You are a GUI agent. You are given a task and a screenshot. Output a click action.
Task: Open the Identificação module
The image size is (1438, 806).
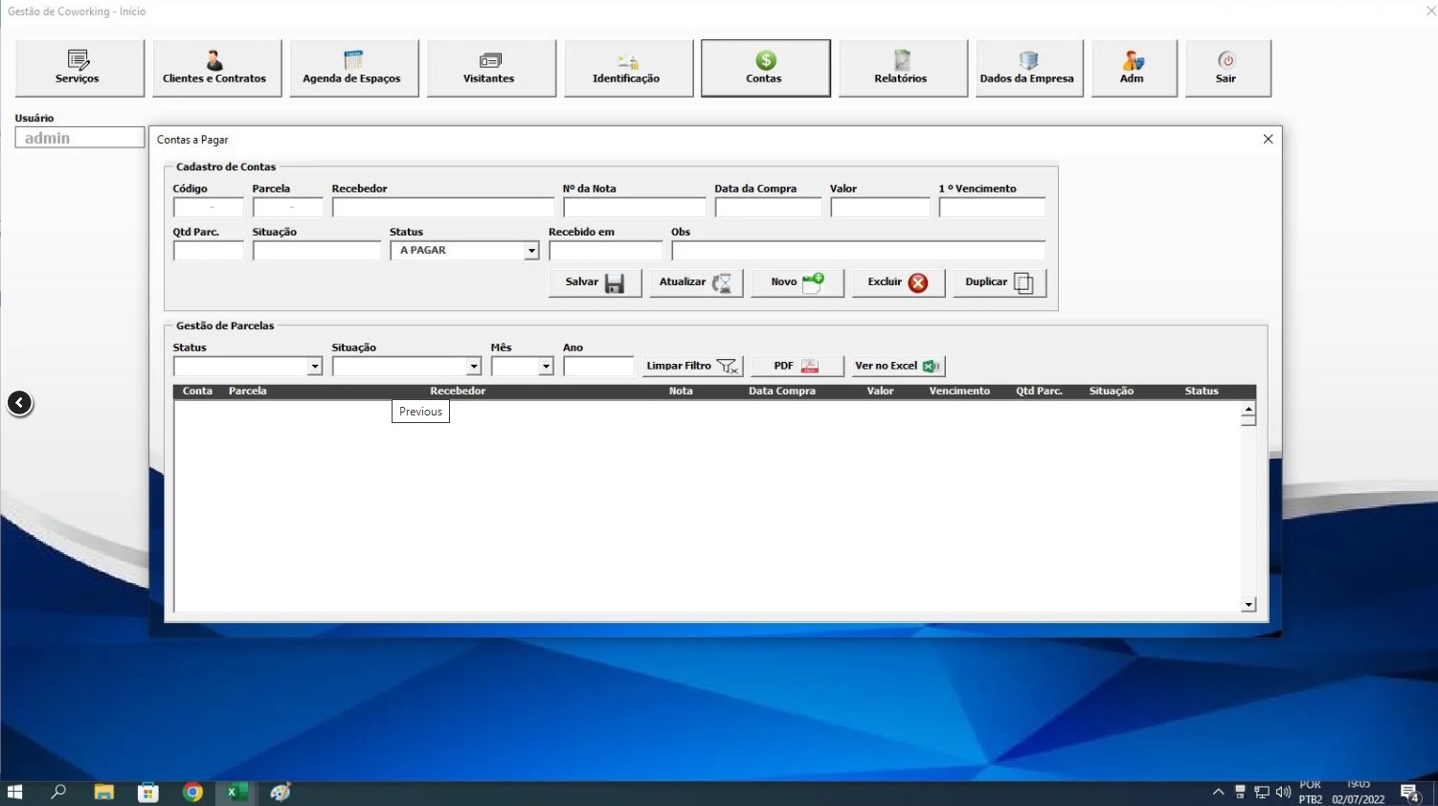click(x=629, y=68)
